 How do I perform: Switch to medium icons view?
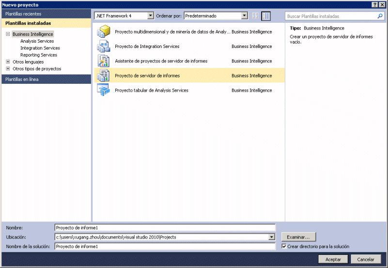click(265, 16)
